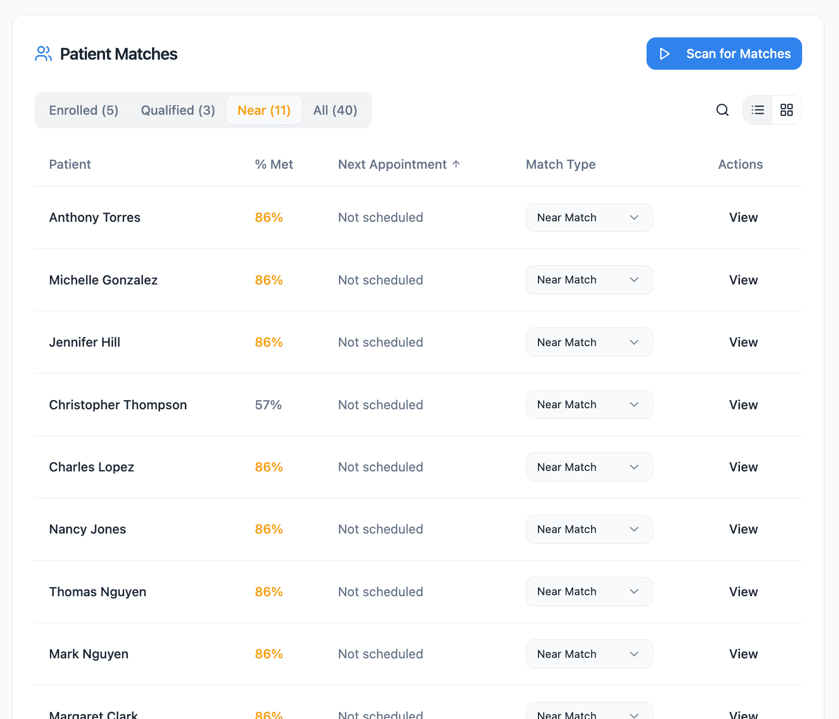839x719 pixels.
Task: Switch to list view icon
Action: (758, 110)
